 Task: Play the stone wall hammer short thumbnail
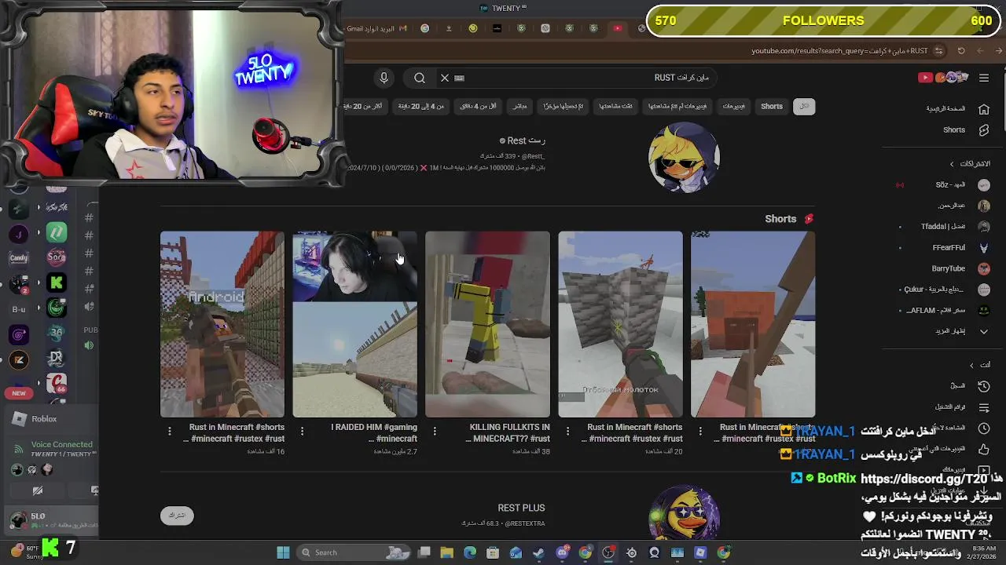pyautogui.click(x=621, y=324)
